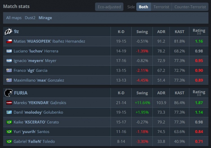Click the Swing column header in FURIA table

[142, 93]
